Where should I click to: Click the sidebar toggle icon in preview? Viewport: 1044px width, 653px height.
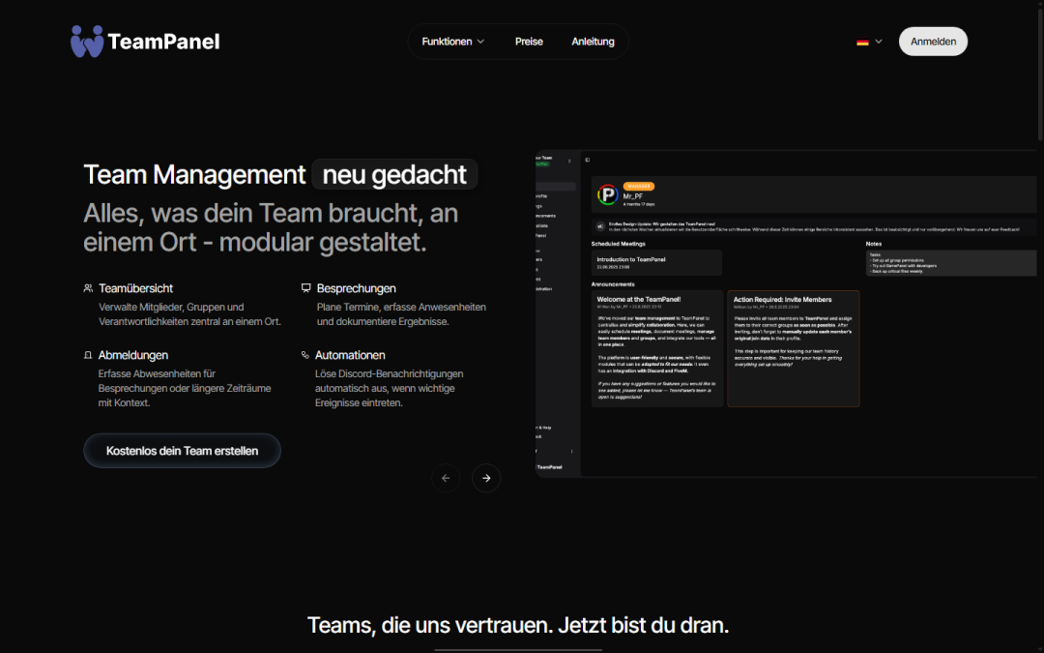pyautogui.click(x=588, y=160)
